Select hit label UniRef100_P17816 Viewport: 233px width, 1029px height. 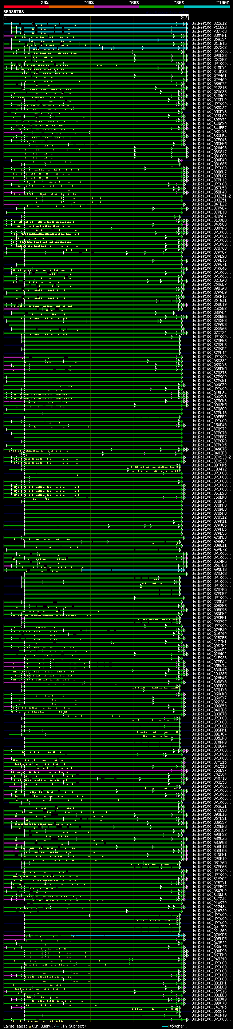pos(209,88)
